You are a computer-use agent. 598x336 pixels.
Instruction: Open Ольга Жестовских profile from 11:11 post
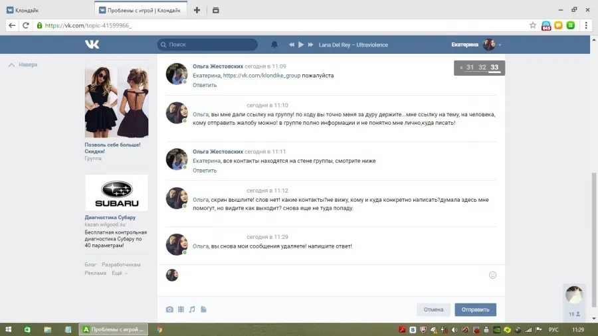(218, 151)
